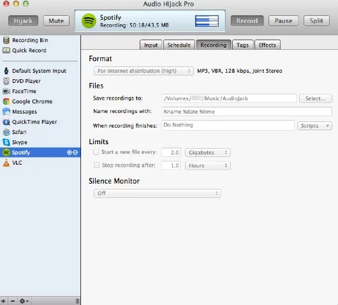
Task: Select the DVD Player icon
Action: click(6, 81)
